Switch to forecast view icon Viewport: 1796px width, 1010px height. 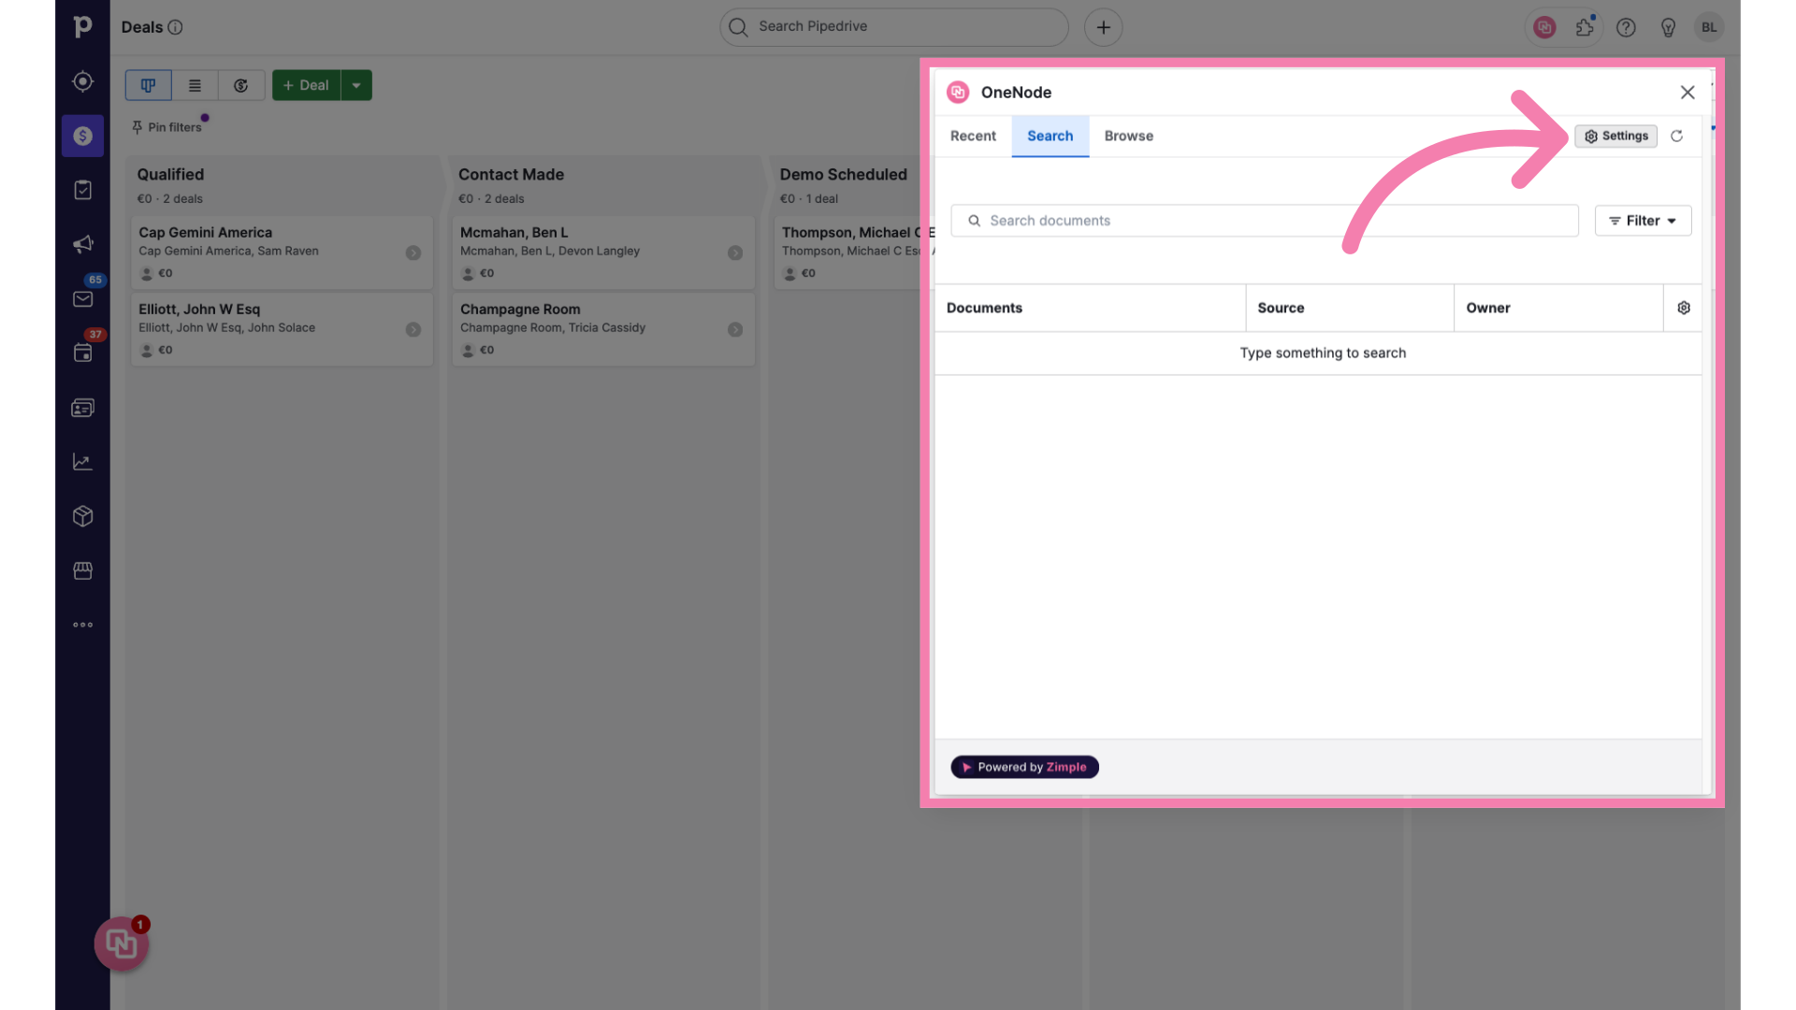(x=241, y=85)
